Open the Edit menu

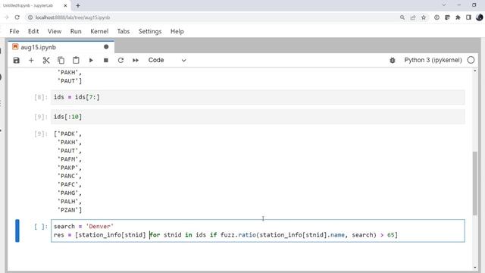click(33, 31)
